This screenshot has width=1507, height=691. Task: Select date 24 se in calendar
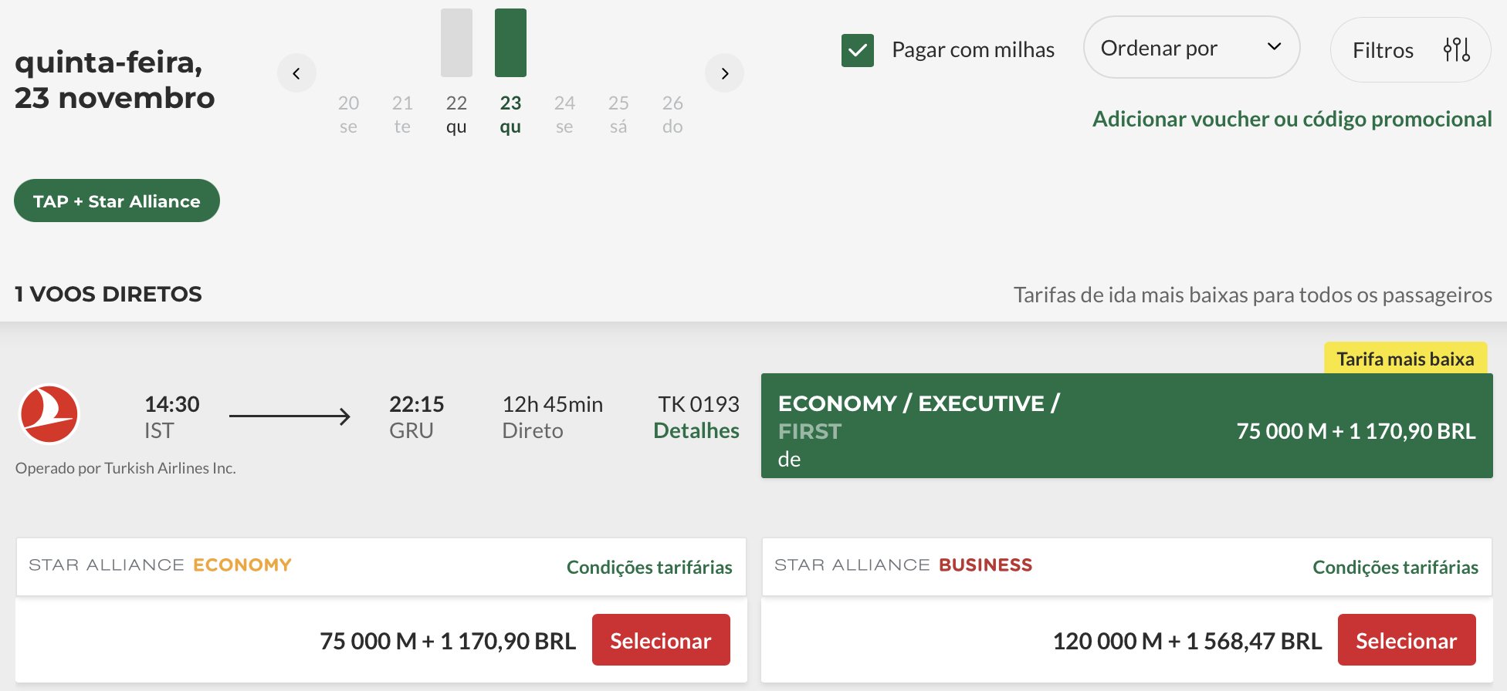pyautogui.click(x=564, y=114)
